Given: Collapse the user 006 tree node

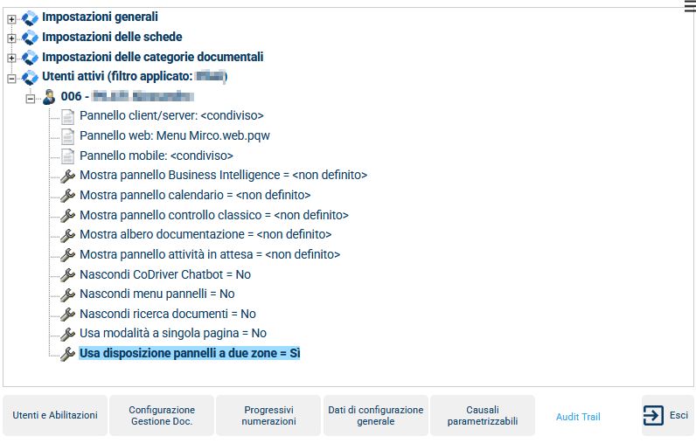Looking at the screenshot, I should (31, 99).
